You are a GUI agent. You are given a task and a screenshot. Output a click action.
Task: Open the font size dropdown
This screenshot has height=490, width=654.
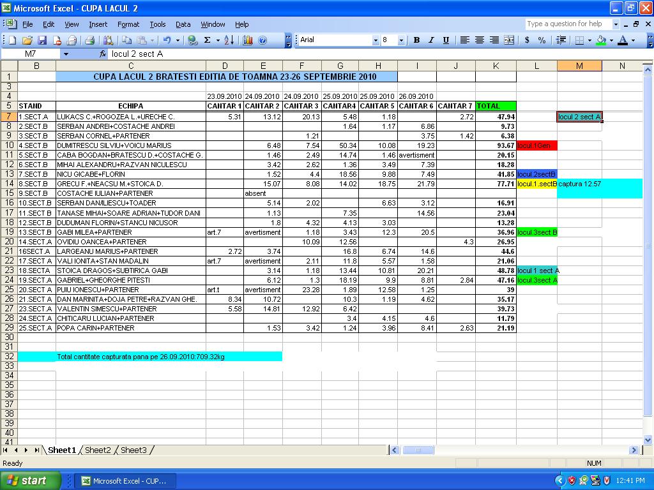click(x=401, y=40)
